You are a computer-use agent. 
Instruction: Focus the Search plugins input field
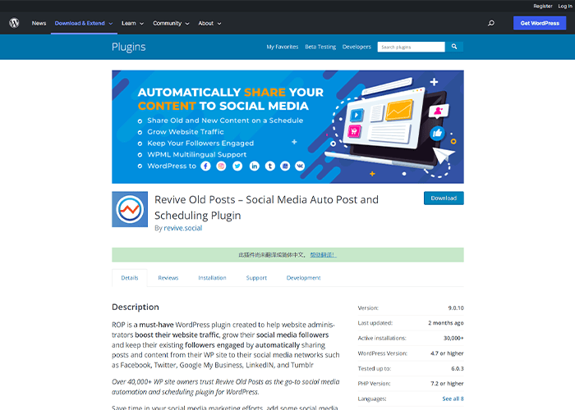(411, 47)
